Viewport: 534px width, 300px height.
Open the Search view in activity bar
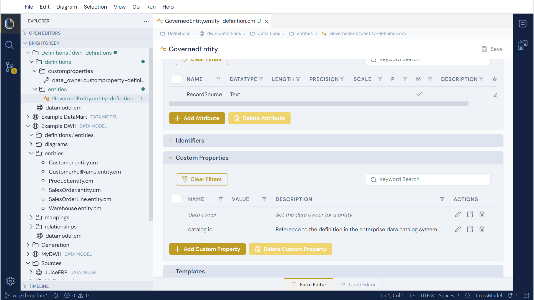[x=9, y=45]
